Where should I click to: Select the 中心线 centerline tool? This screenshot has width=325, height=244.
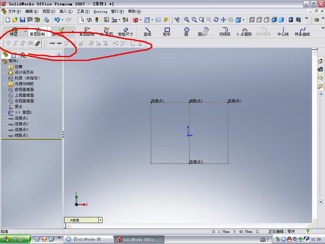click(x=283, y=31)
